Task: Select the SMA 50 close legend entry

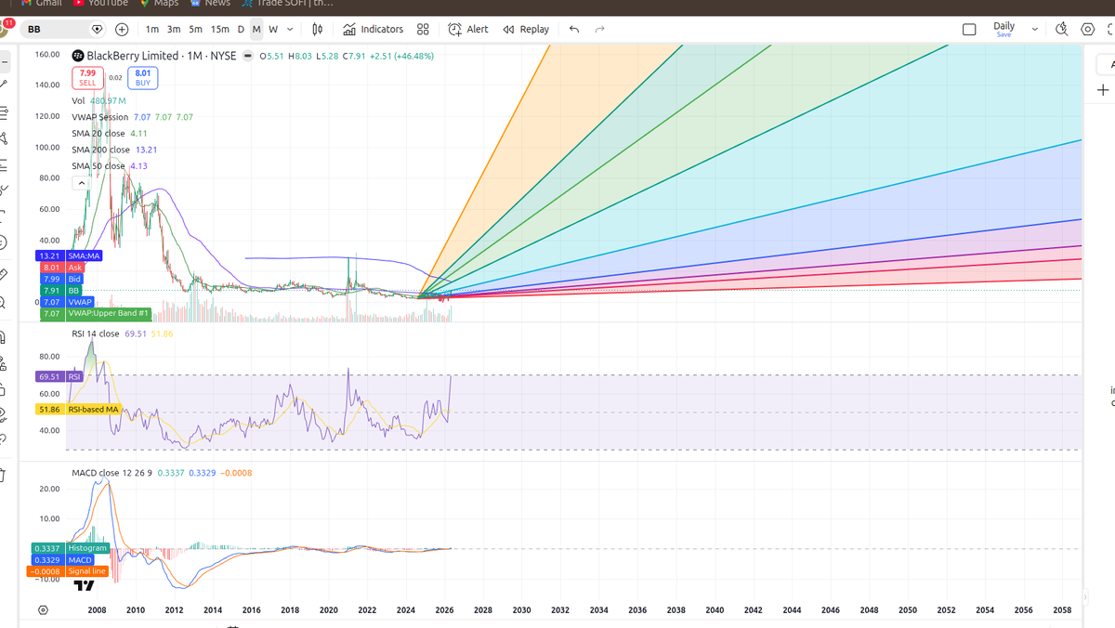Action: point(110,165)
